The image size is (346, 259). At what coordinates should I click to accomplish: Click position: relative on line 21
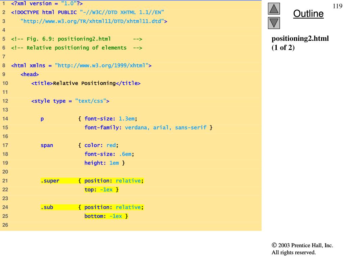coord(114,181)
